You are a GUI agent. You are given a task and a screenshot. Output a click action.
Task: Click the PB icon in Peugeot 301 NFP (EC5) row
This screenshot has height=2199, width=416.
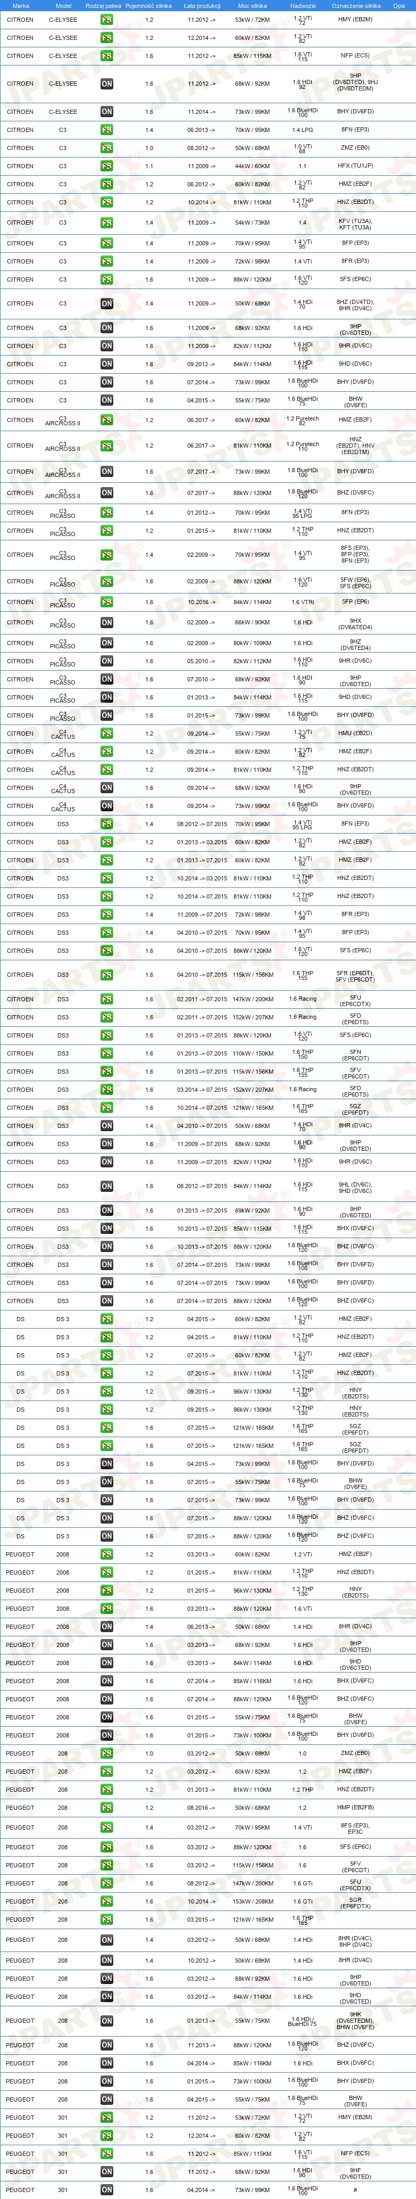click(106, 2154)
